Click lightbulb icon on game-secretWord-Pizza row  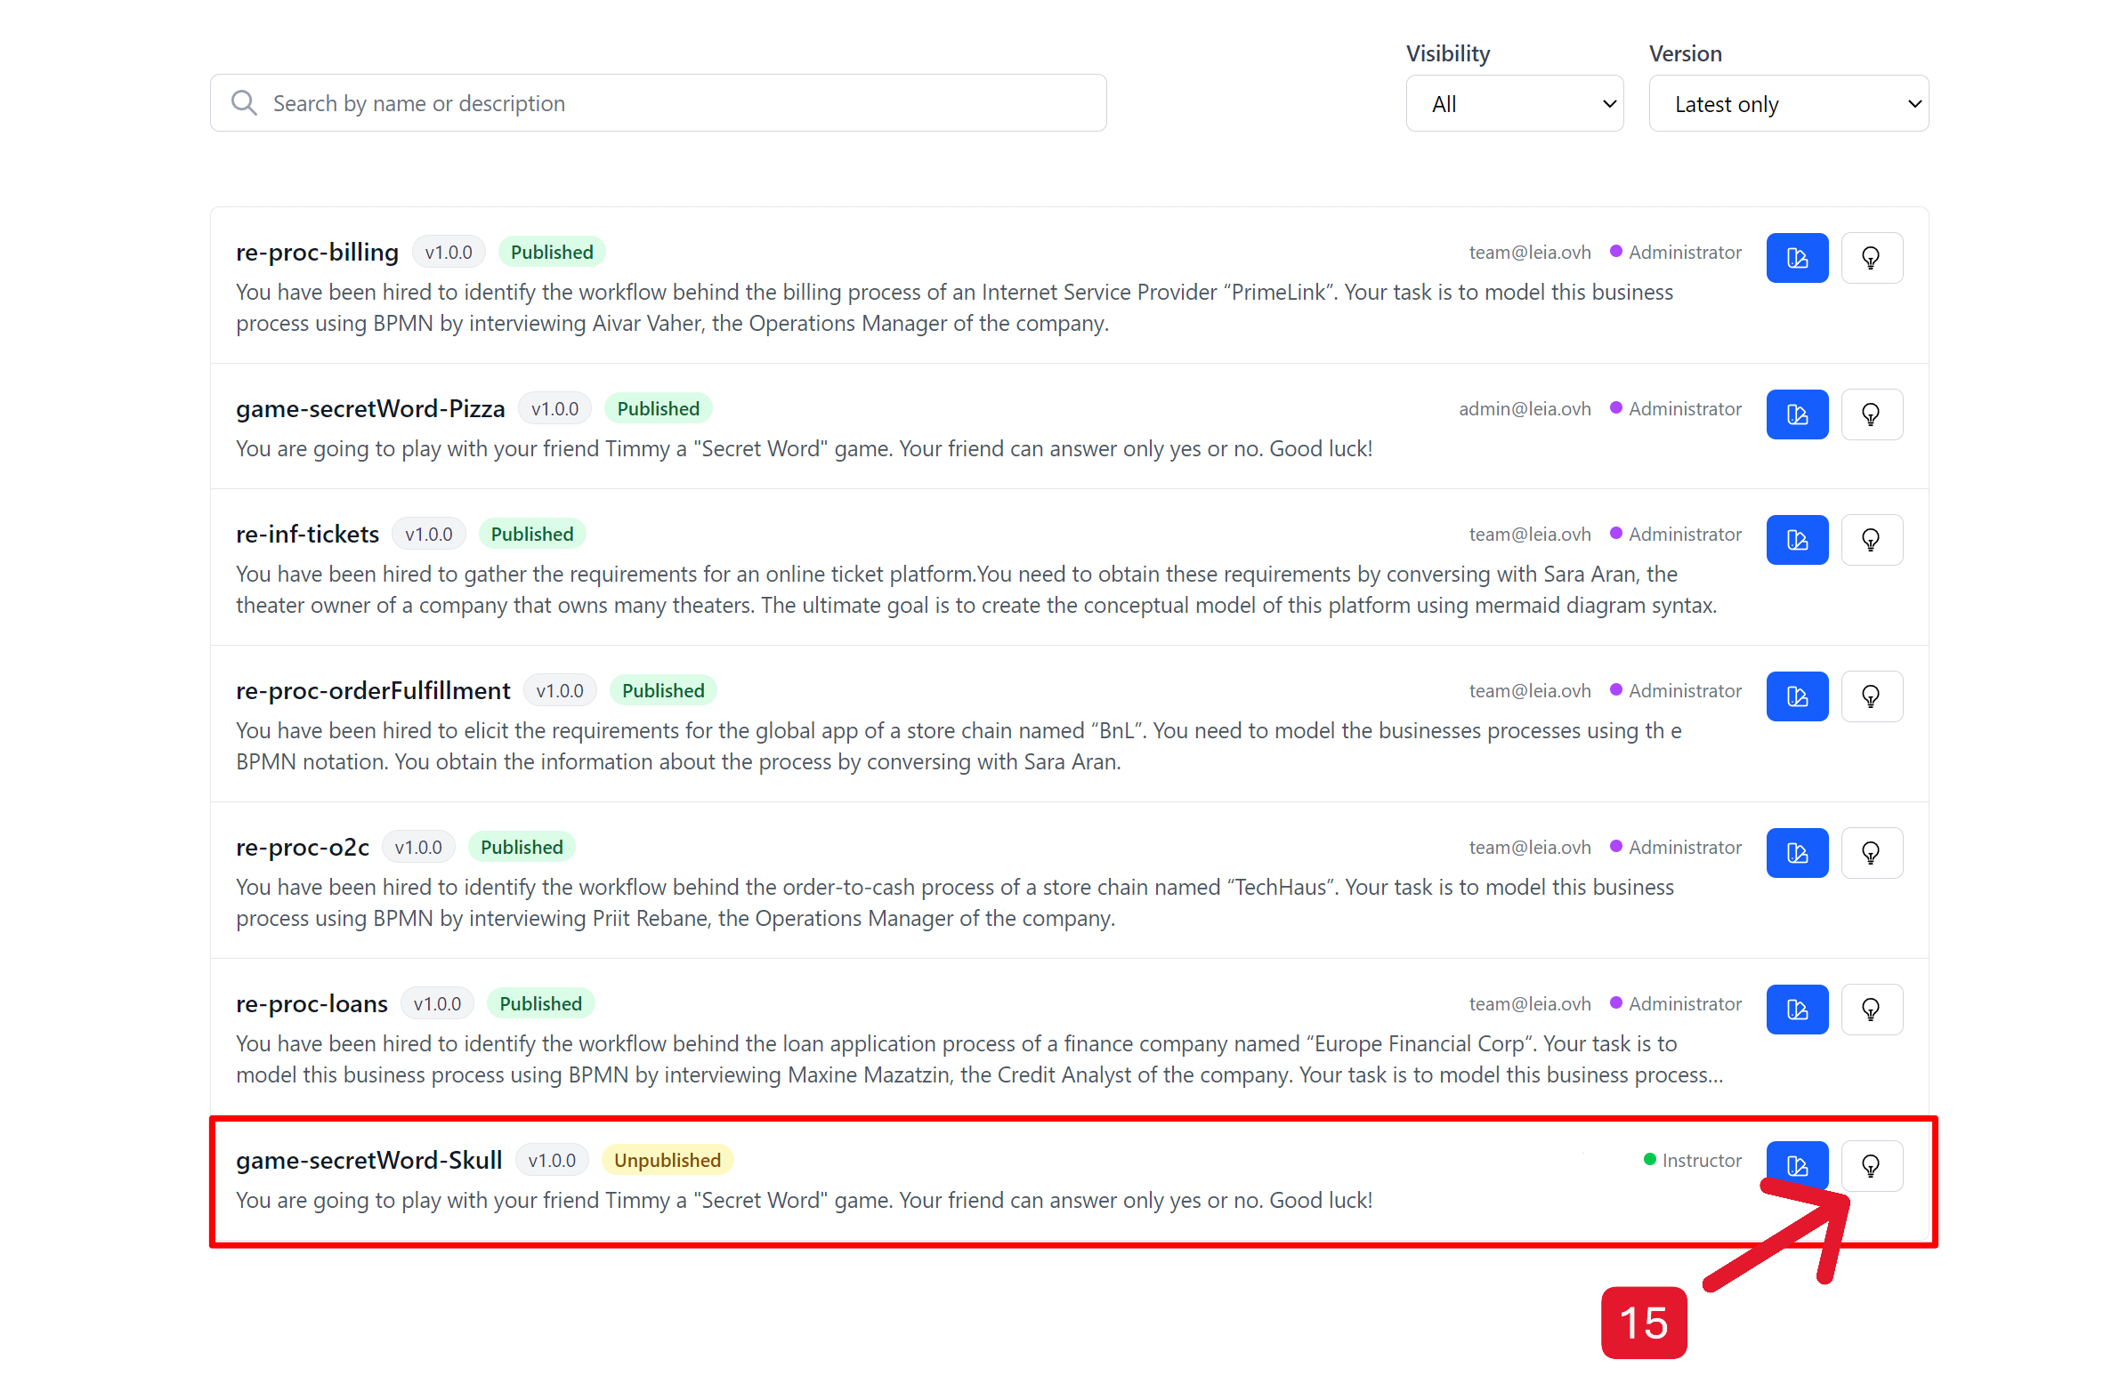(x=1871, y=414)
